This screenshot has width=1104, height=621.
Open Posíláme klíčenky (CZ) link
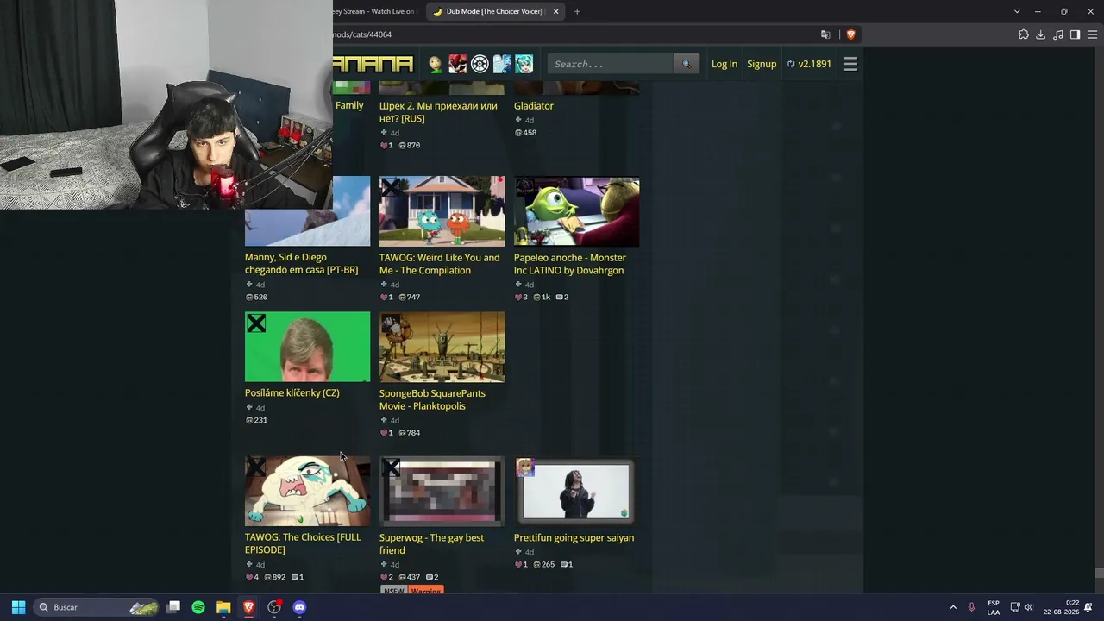pos(292,392)
